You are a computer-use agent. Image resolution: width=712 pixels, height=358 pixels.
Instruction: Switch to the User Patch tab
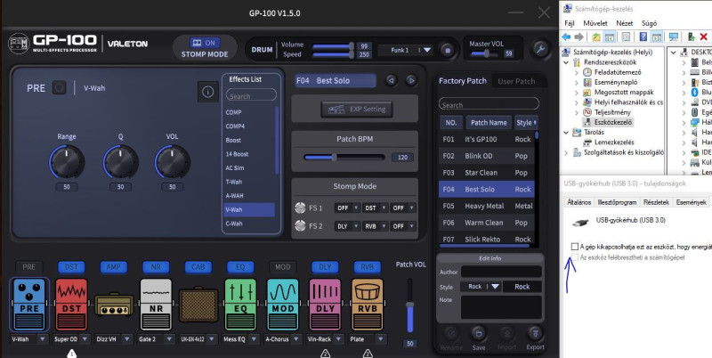coord(516,81)
